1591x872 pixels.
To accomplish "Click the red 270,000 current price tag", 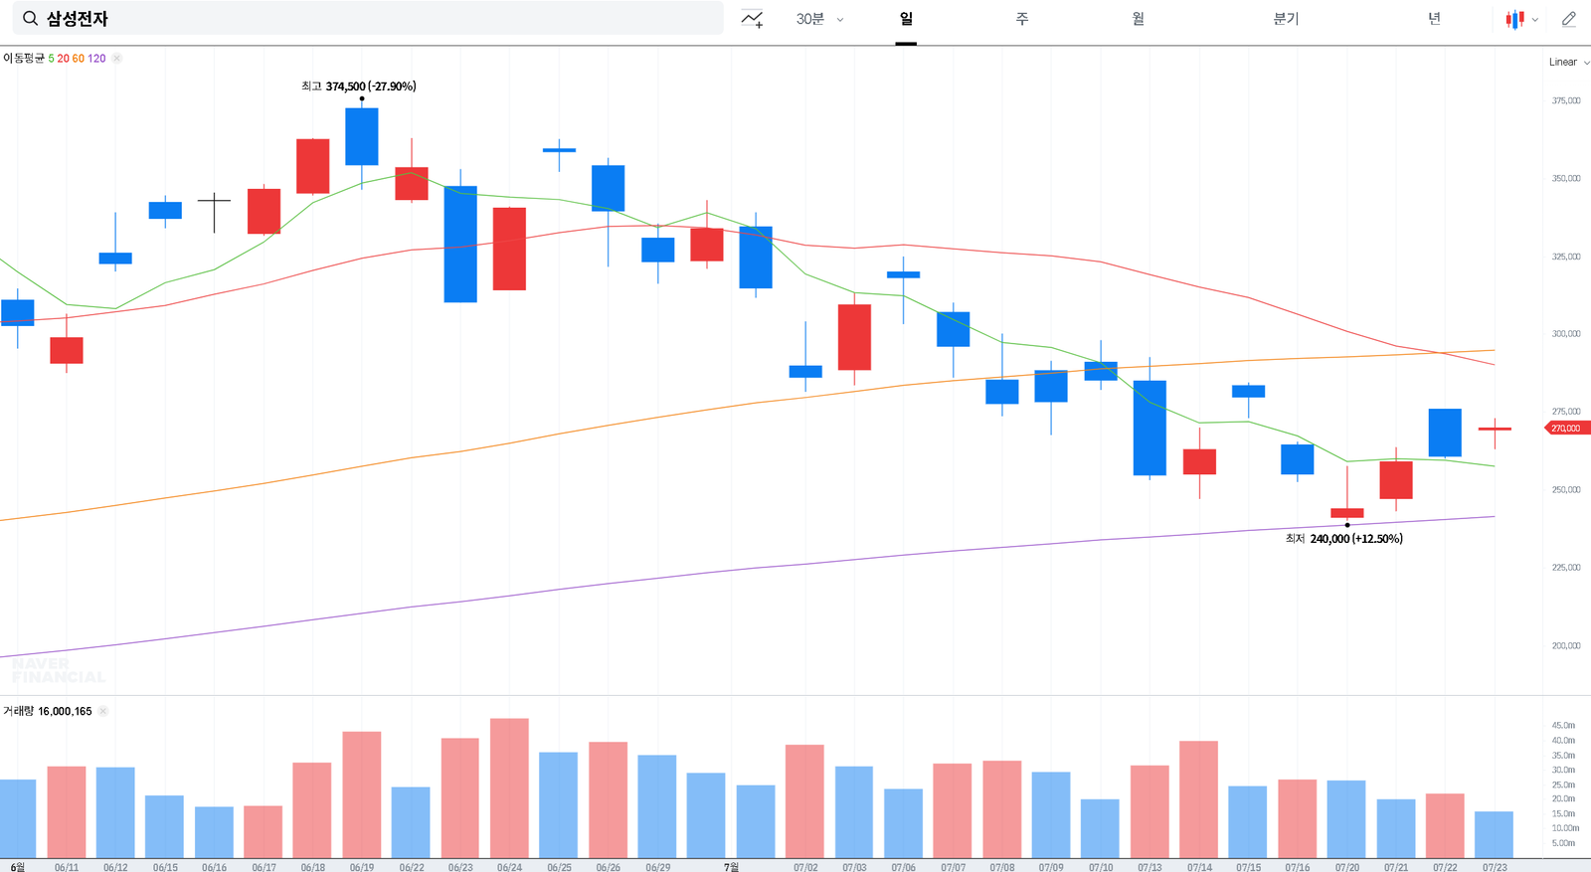I will pyautogui.click(x=1566, y=429).
